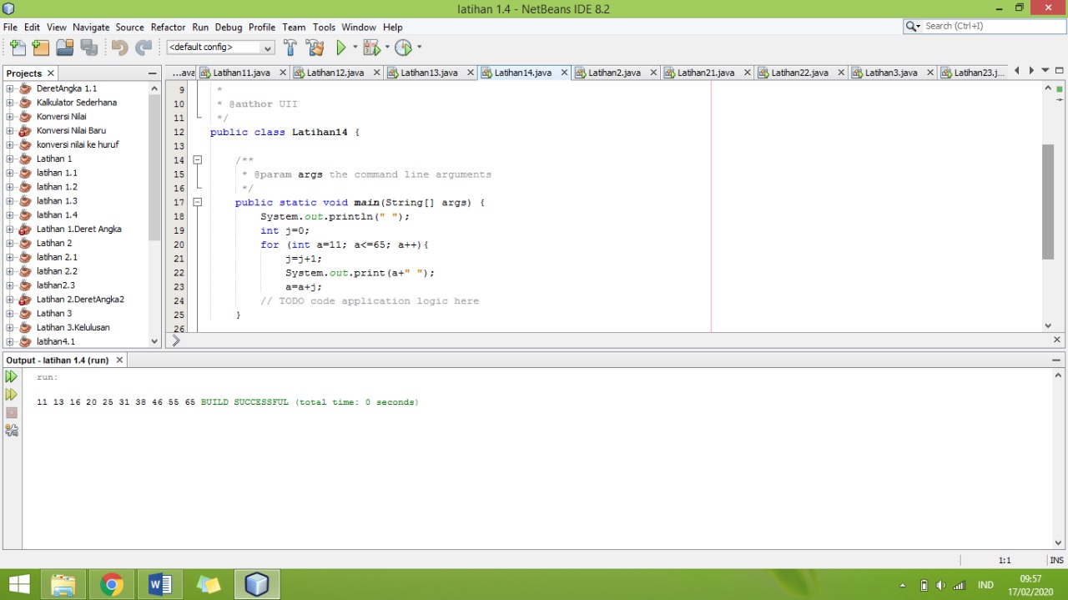Click the Open Project toolbar icon
Viewport: 1068px width, 600px height.
coord(64,48)
